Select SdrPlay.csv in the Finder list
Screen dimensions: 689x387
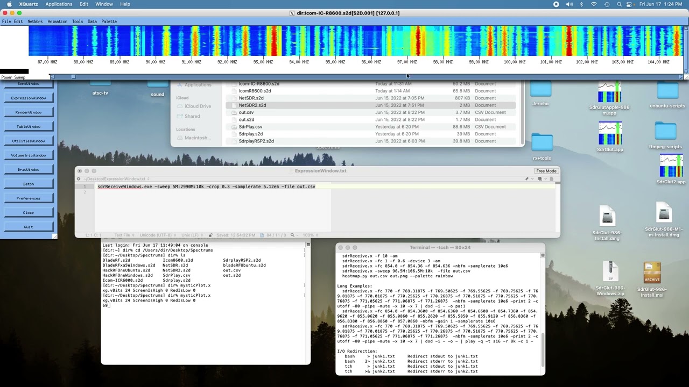[371, 127]
